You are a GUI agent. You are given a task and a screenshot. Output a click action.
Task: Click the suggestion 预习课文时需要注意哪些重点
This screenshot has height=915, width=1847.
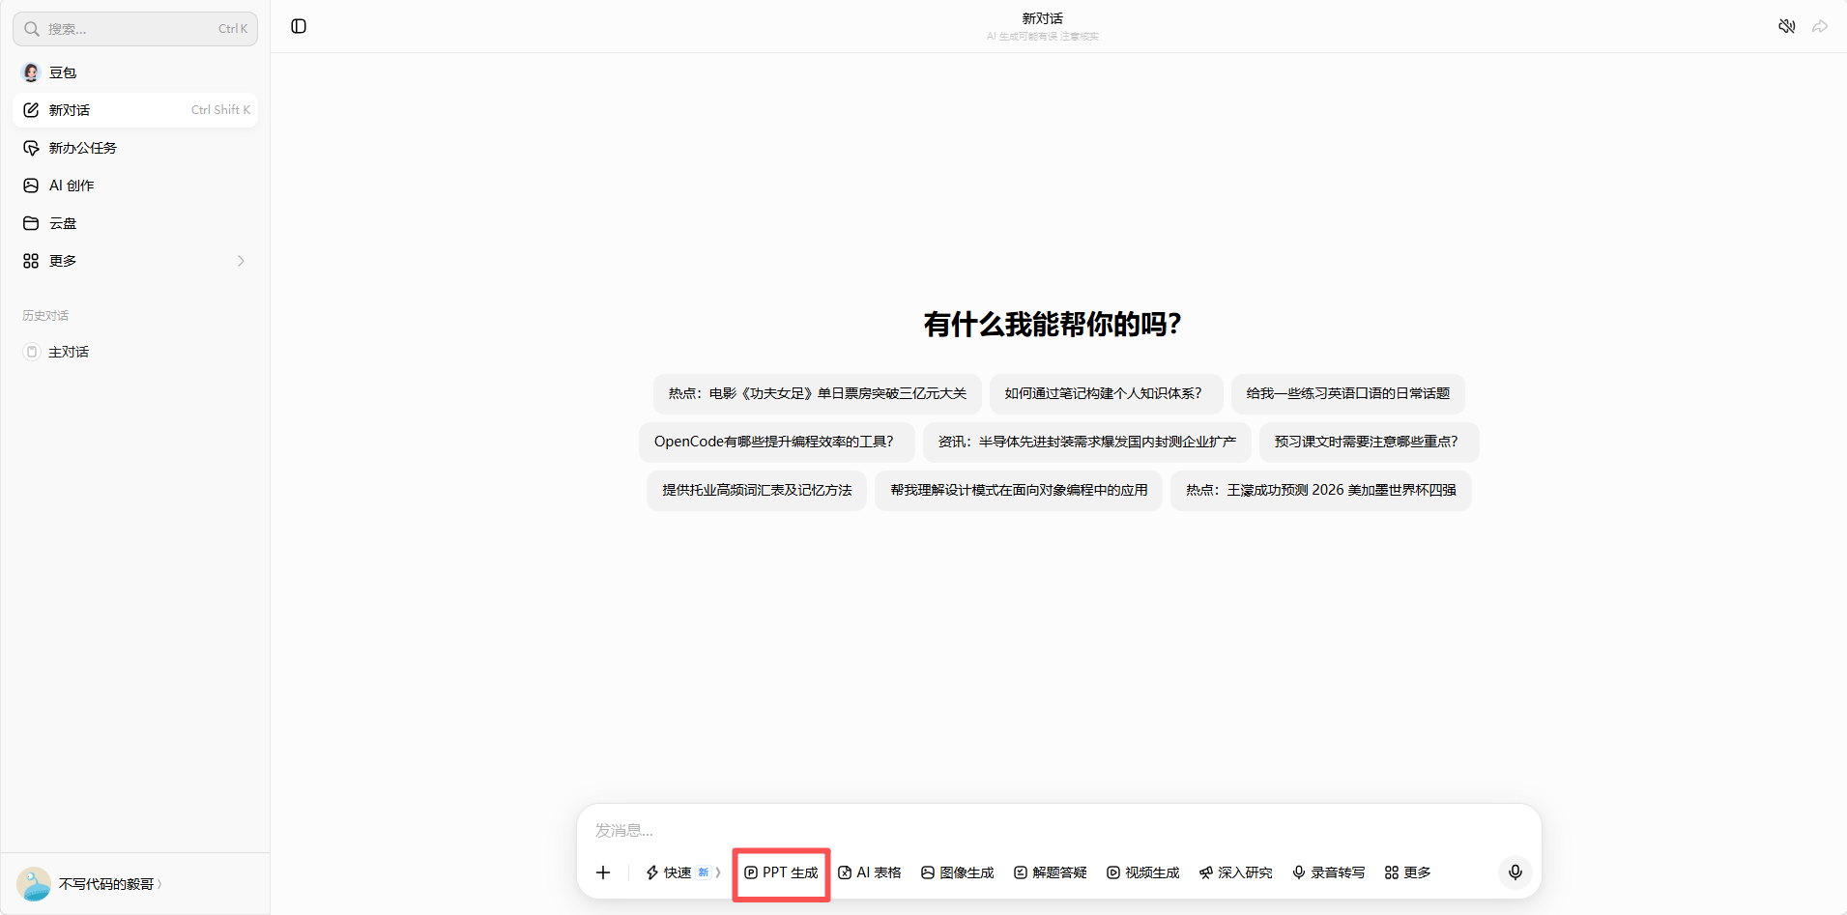tap(1369, 443)
